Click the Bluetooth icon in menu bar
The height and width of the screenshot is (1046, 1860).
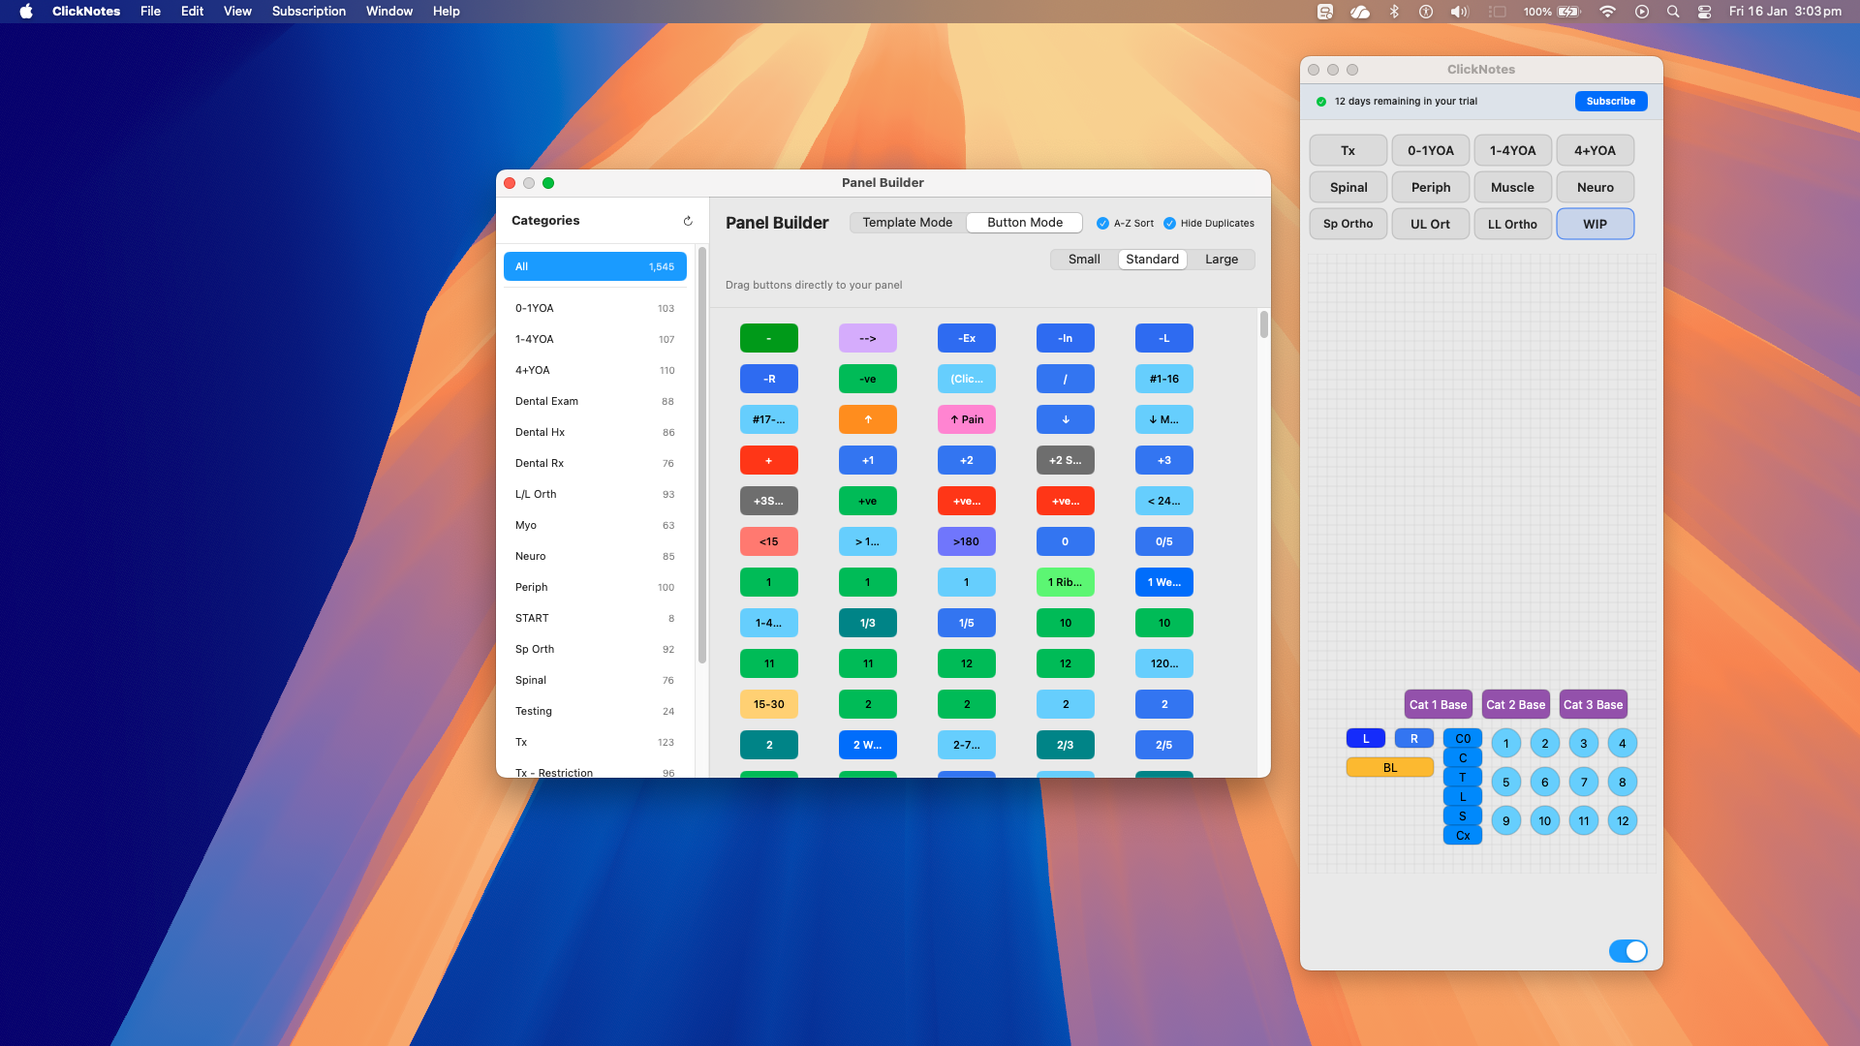(1394, 12)
